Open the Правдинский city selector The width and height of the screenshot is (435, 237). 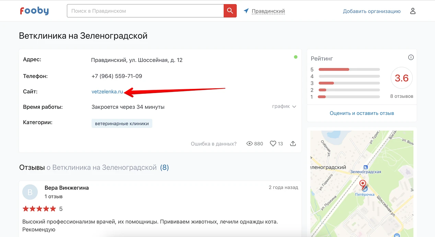point(268,11)
